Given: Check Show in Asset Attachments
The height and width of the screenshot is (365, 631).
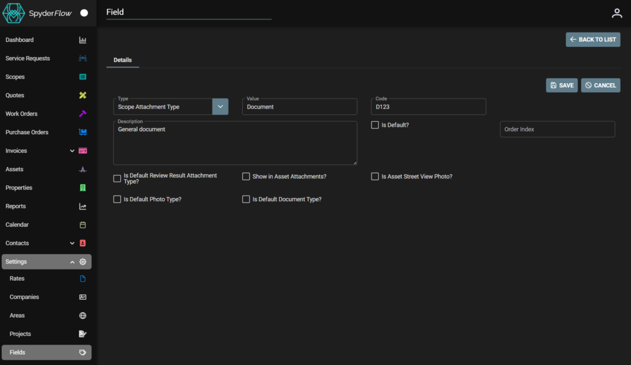Looking at the screenshot, I should pos(246,176).
